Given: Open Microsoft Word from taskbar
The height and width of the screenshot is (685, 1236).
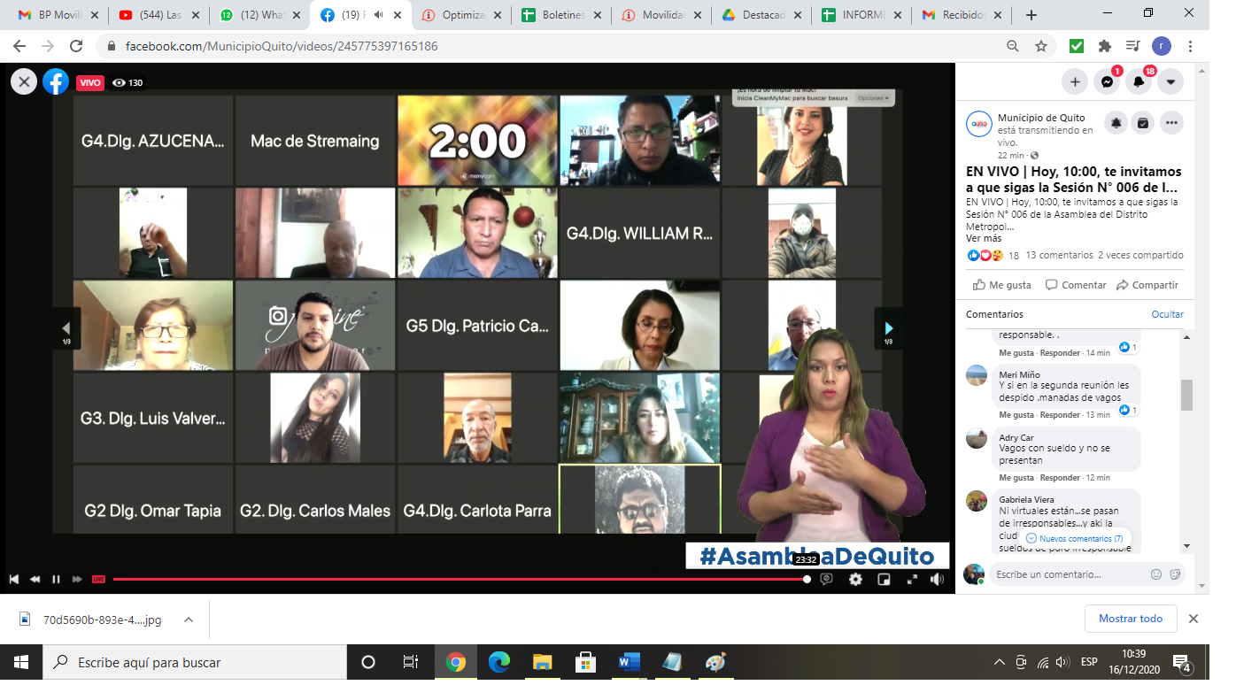Looking at the screenshot, I should tap(630, 662).
